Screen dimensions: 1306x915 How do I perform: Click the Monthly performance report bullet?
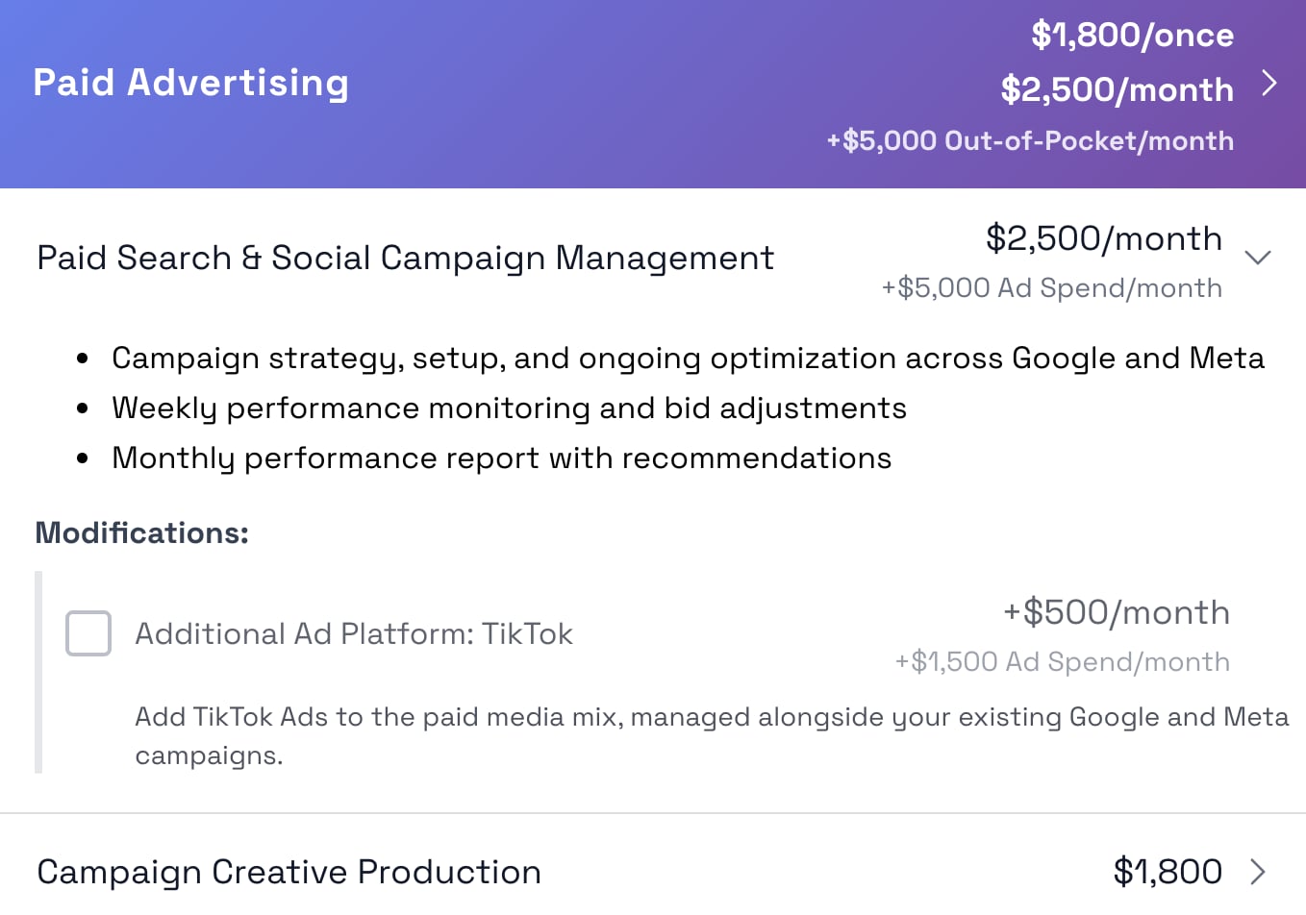coord(502,458)
